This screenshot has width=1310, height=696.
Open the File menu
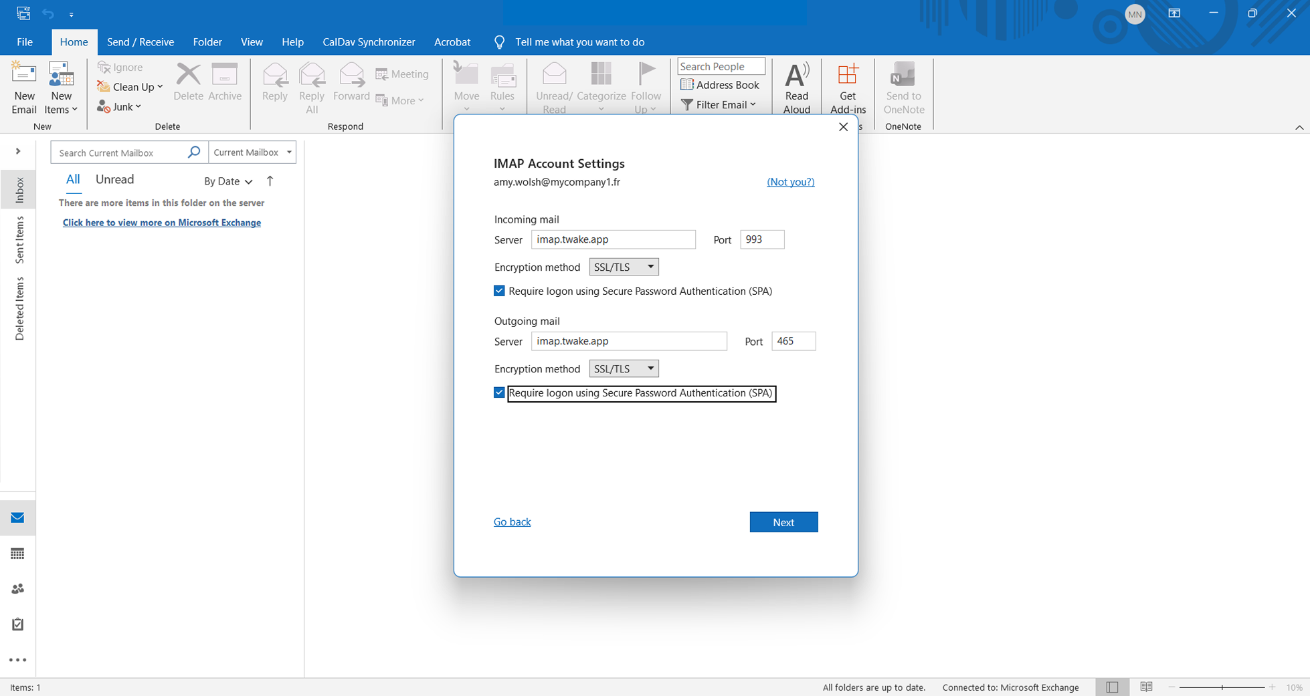[x=25, y=42]
